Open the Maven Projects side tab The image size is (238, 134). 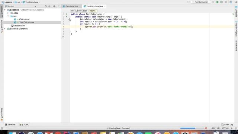click(236, 29)
